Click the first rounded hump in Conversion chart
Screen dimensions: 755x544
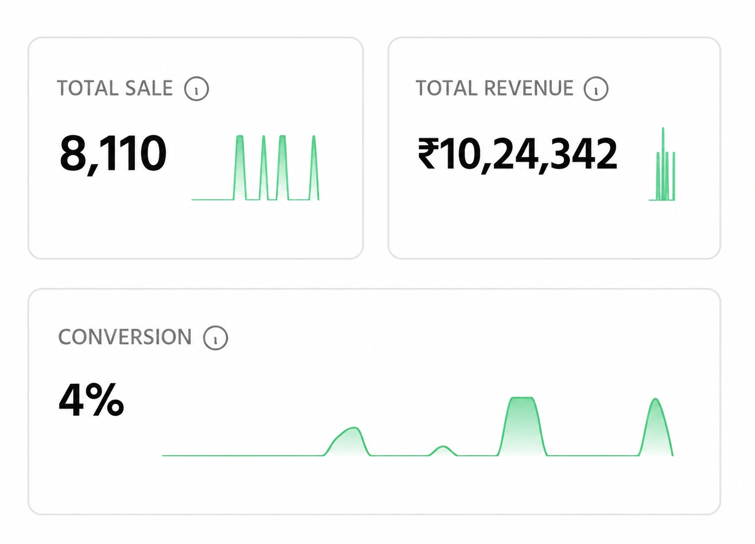click(x=348, y=441)
